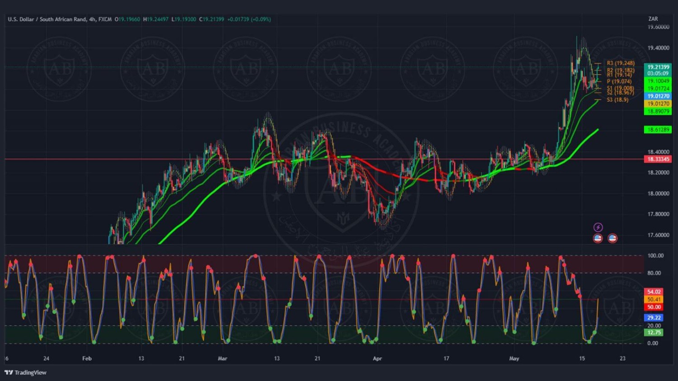678x381 pixels.
Task: Click the 100.00 oscillator scale label
Action: [655, 256]
